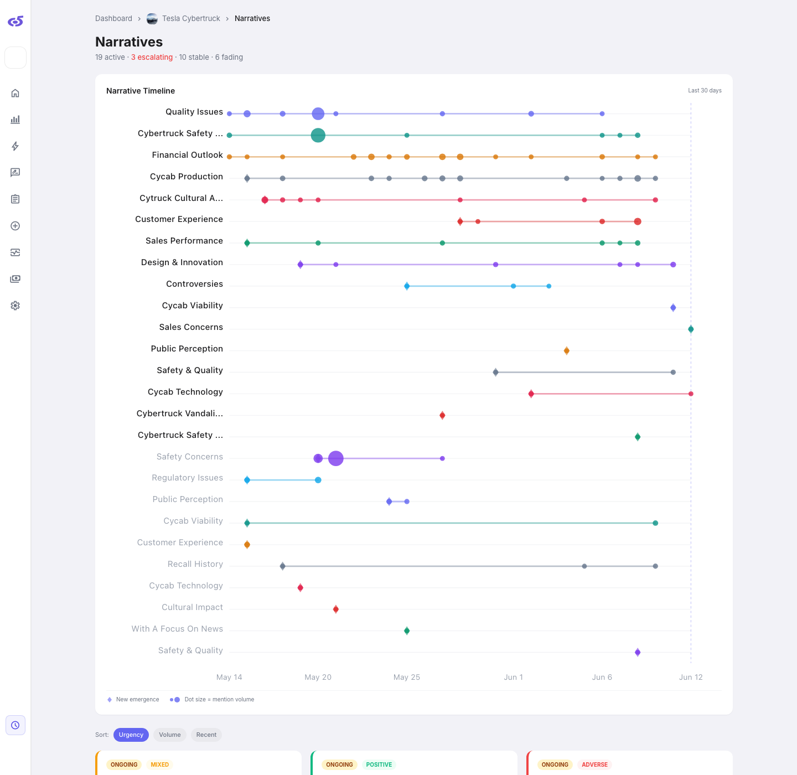Click Cybertruck Vandali... red diamond marker
Viewport: 797px width, 775px height.
[x=442, y=415]
